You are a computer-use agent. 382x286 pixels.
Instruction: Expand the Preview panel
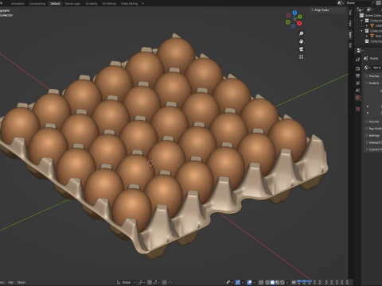(373, 76)
